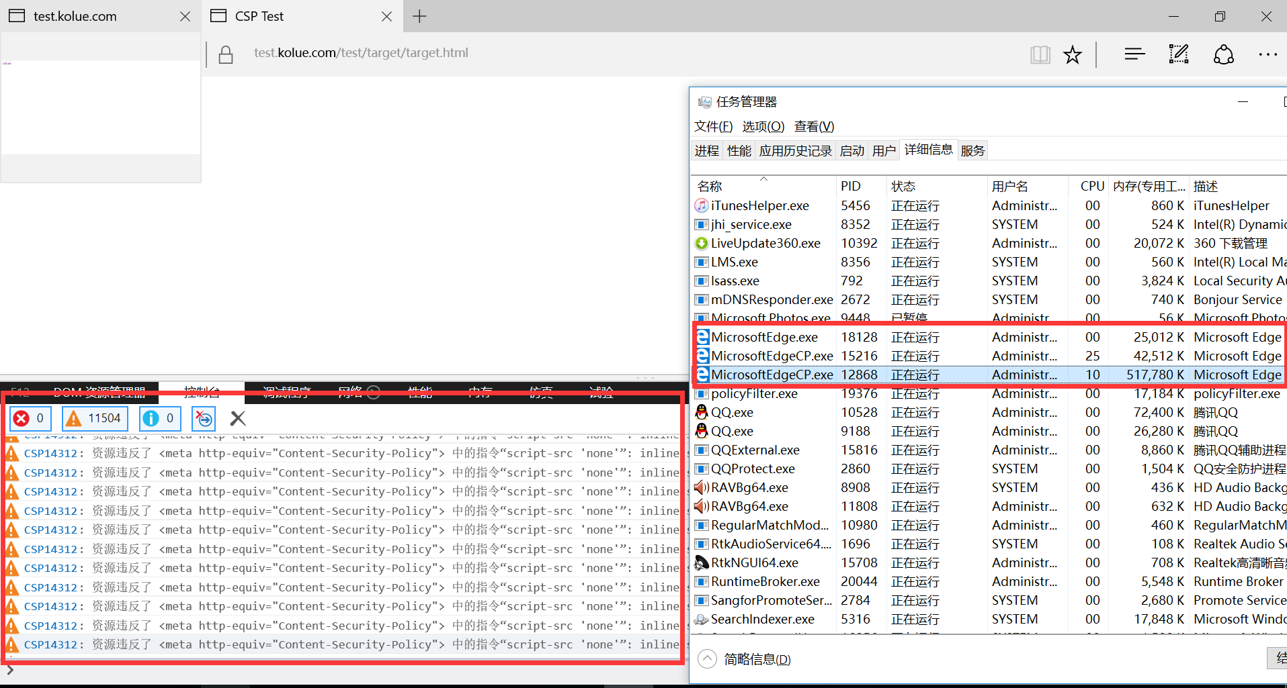Open the 查看(V) menu in Task Manager
Screen dimensions: 1287x688
pos(814,127)
